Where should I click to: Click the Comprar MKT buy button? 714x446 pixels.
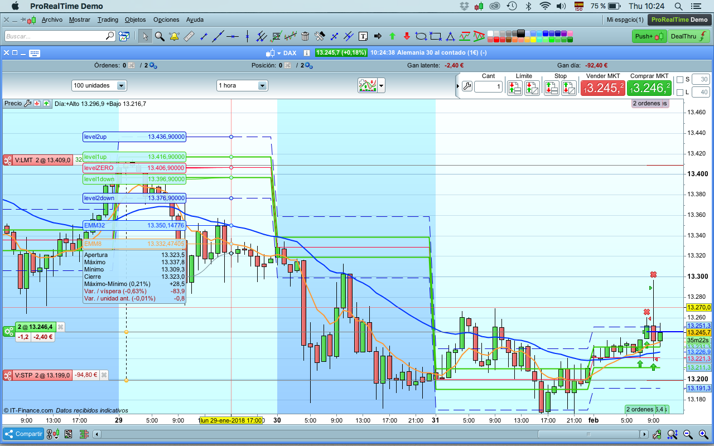[x=649, y=88]
